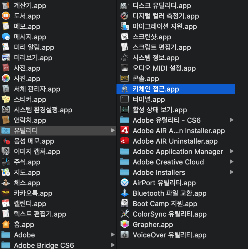Expand the Adobe Bridge CS6 folder arrow
This screenshot has width=248, height=249.
point(113,245)
